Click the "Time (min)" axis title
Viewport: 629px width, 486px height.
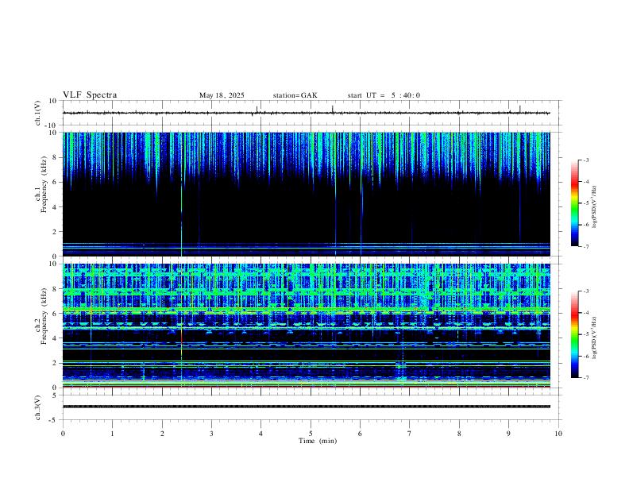point(318,441)
